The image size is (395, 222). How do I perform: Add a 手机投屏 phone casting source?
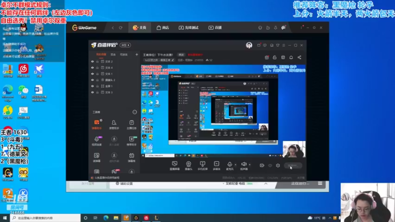point(202,166)
